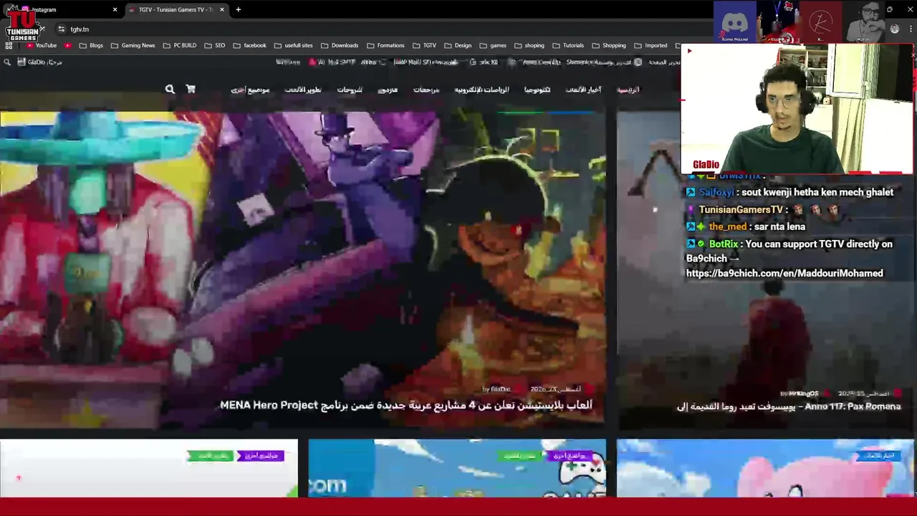917x516 pixels.
Task: Expand the facebook bookmark folder
Action: click(249, 45)
